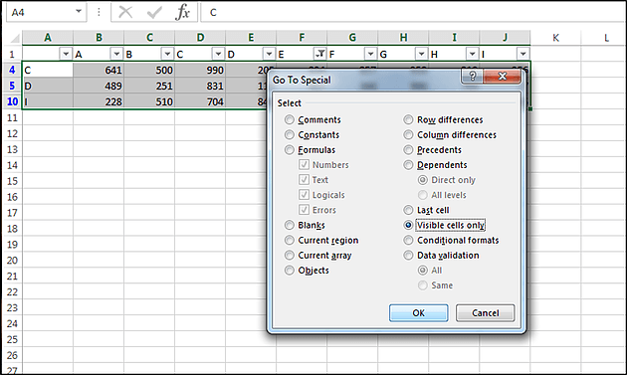Expand the Name Box dropdown arrow
The height and width of the screenshot is (375, 627).
(x=79, y=12)
